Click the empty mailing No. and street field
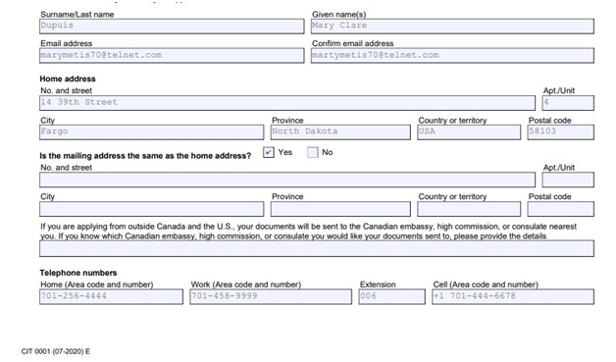The height and width of the screenshot is (362, 616). click(x=287, y=180)
